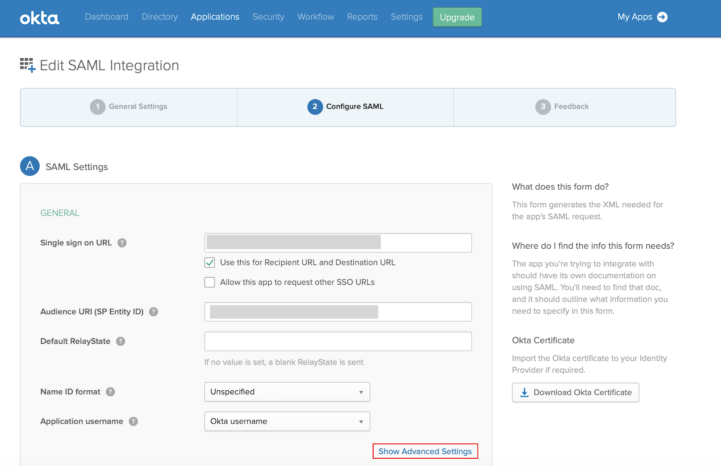The image size is (721, 466).
Task: Click the Show Advanced Settings link
Action: pos(425,451)
